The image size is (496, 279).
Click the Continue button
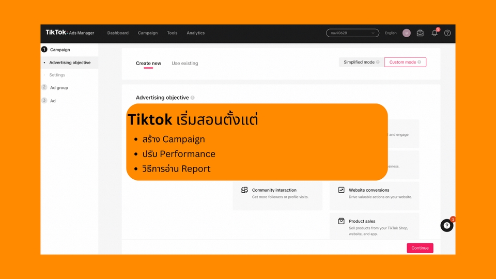tap(420, 248)
